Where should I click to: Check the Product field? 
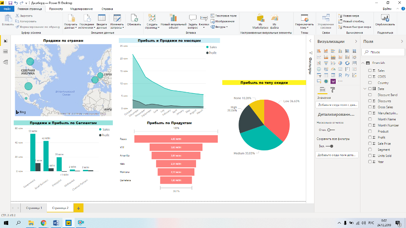pyautogui.click(x=370, y=131)
